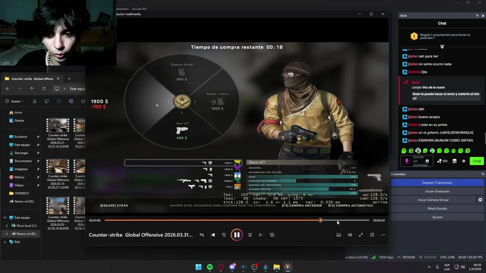Screen dimensions: 486x273
Task: Open chat settings gear in kick dock
Action: [x=464, y=161]
